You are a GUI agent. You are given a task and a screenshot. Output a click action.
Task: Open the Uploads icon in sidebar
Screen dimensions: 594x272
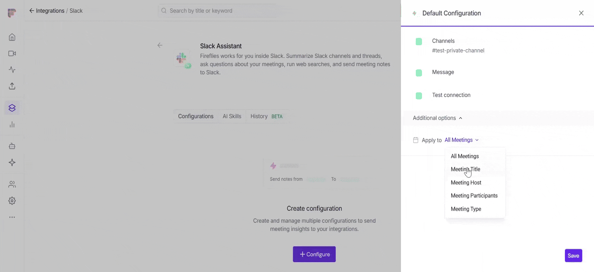pyautogui.click(x=12, y=86)
